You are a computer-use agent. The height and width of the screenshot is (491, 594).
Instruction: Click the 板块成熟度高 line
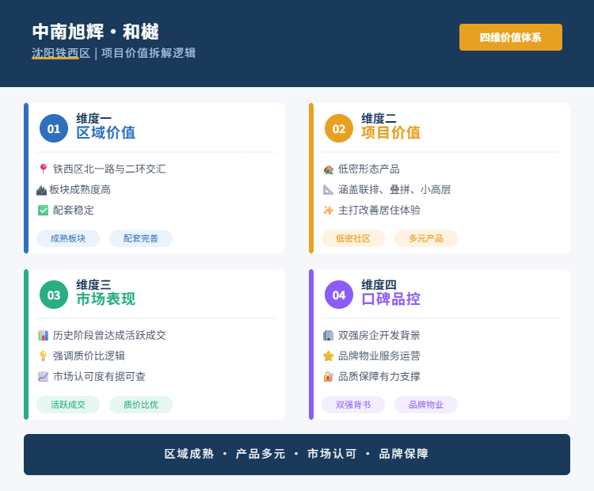coord(80,190)
